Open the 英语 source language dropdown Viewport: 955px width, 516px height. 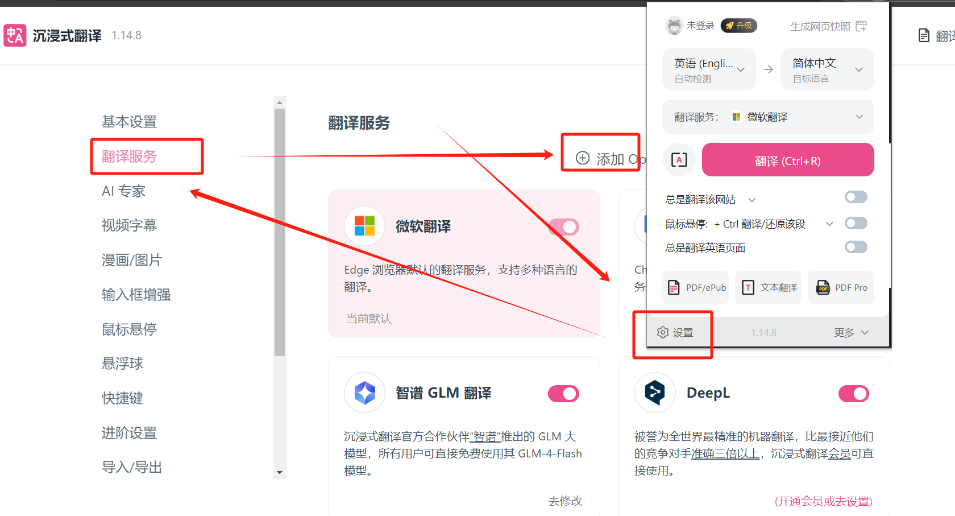709,69
